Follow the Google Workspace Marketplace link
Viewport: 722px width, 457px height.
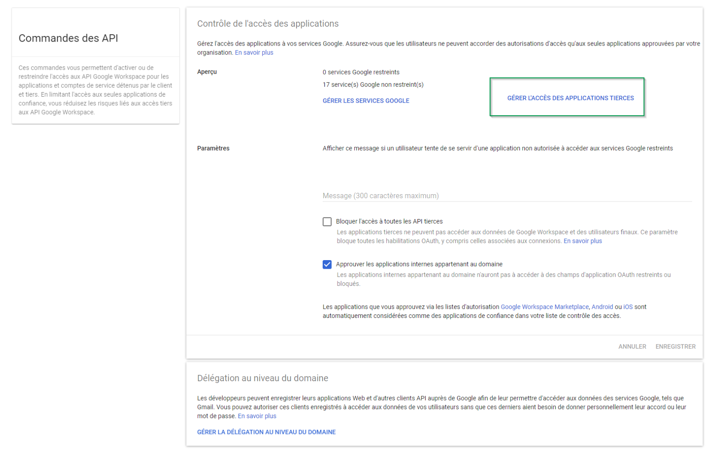[544, 307]
